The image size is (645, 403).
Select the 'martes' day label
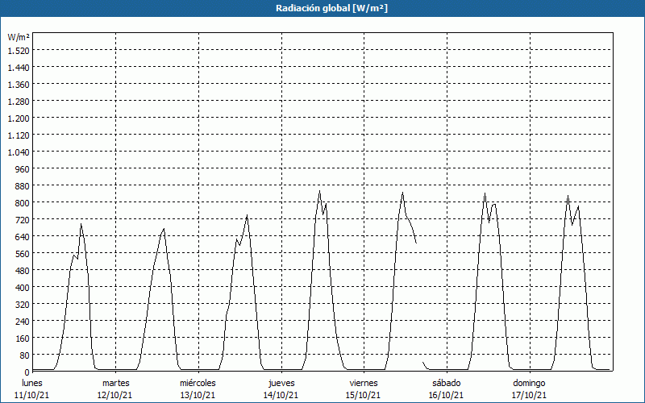115,383
